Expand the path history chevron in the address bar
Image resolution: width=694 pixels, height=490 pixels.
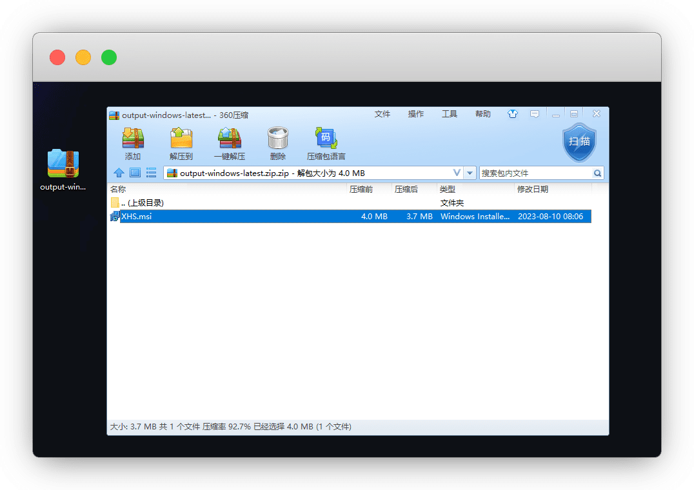(457, 173)
